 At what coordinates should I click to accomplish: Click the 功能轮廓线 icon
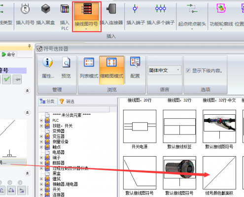click(x=221, y=8)
